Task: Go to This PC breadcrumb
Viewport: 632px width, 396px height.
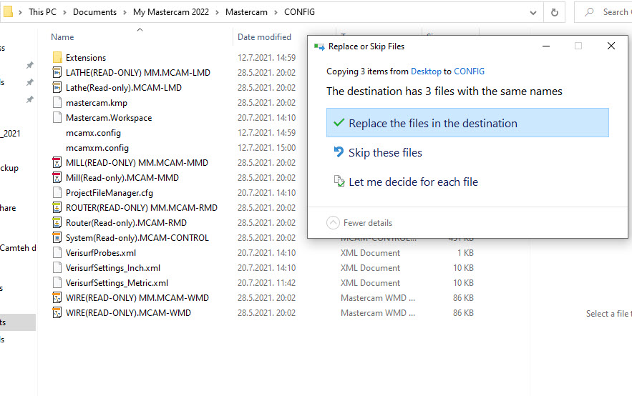Action: coord(42,12)
